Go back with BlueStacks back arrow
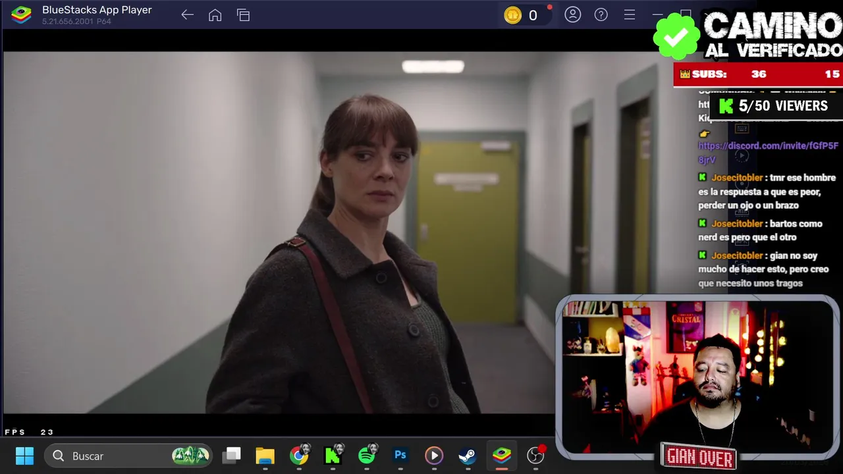Image resolution: width=843 pixels, height=474 pixels. (188, 15)
